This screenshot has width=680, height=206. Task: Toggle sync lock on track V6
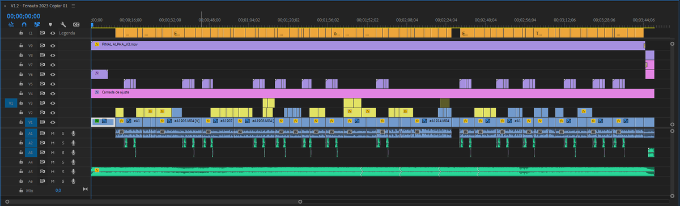pos(42,74)
